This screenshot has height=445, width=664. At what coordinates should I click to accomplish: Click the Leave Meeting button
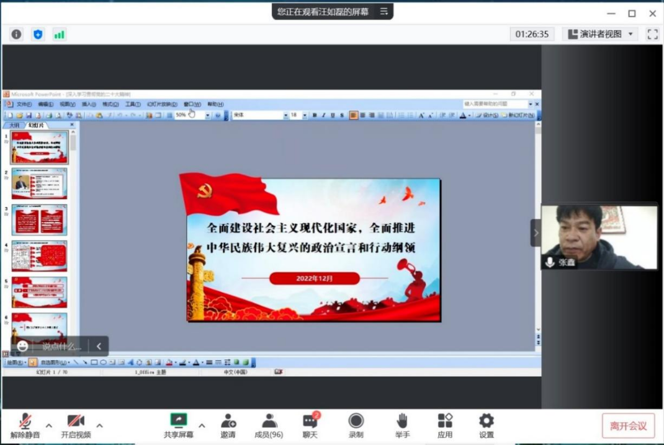628,426
